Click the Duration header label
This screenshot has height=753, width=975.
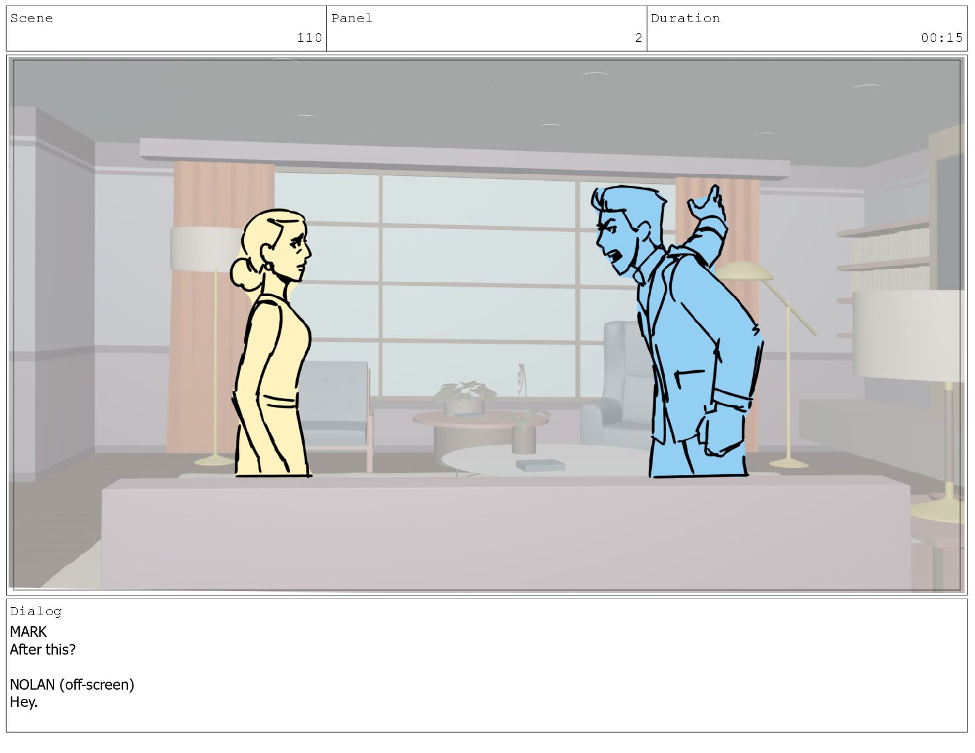pyautogui.click(x=685, y=18)
